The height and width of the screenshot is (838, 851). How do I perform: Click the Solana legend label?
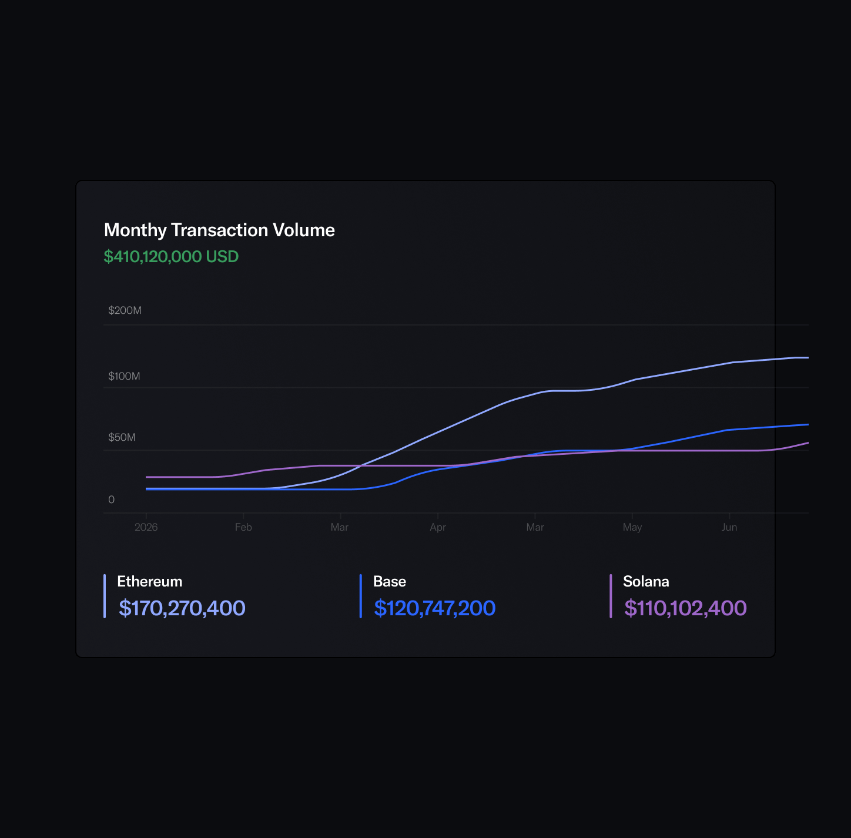646,581
